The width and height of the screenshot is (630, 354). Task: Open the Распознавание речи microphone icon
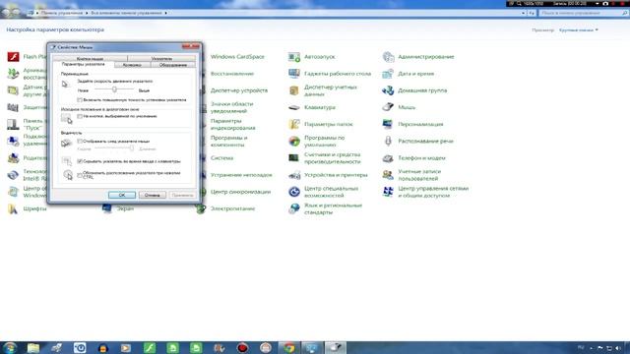(388, 141)
